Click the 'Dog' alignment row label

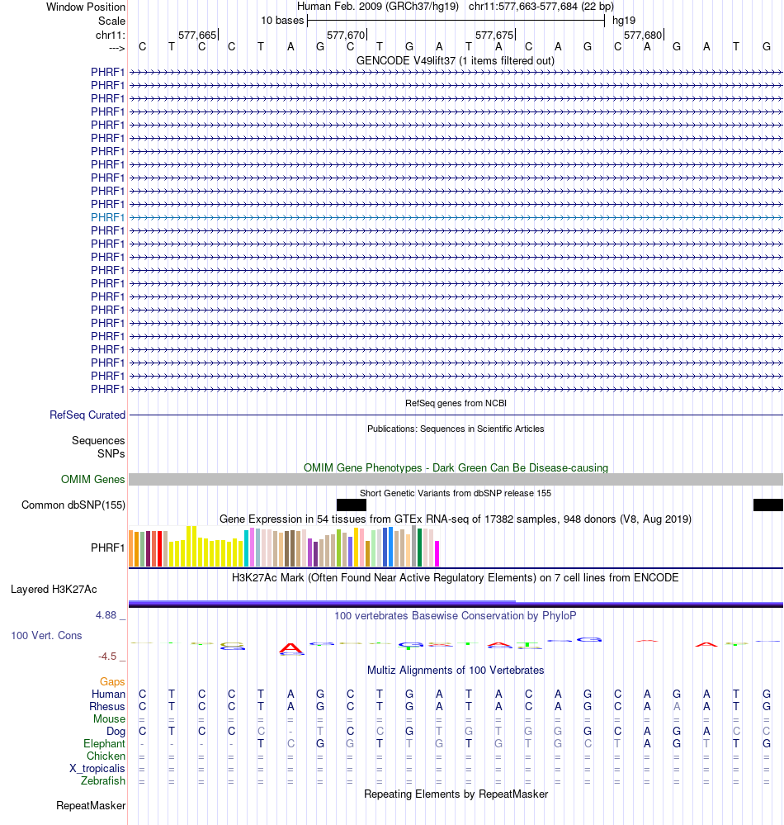(x=116, y=732)
